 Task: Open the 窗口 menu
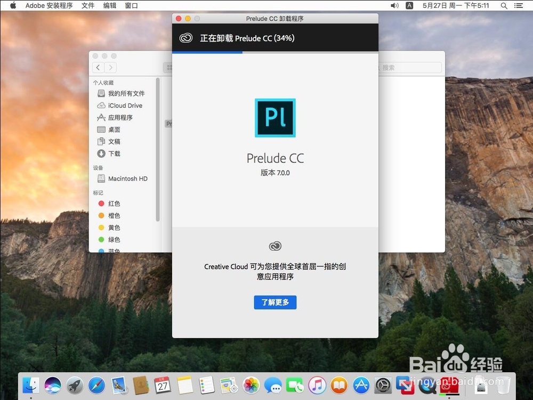coord(131,5)
